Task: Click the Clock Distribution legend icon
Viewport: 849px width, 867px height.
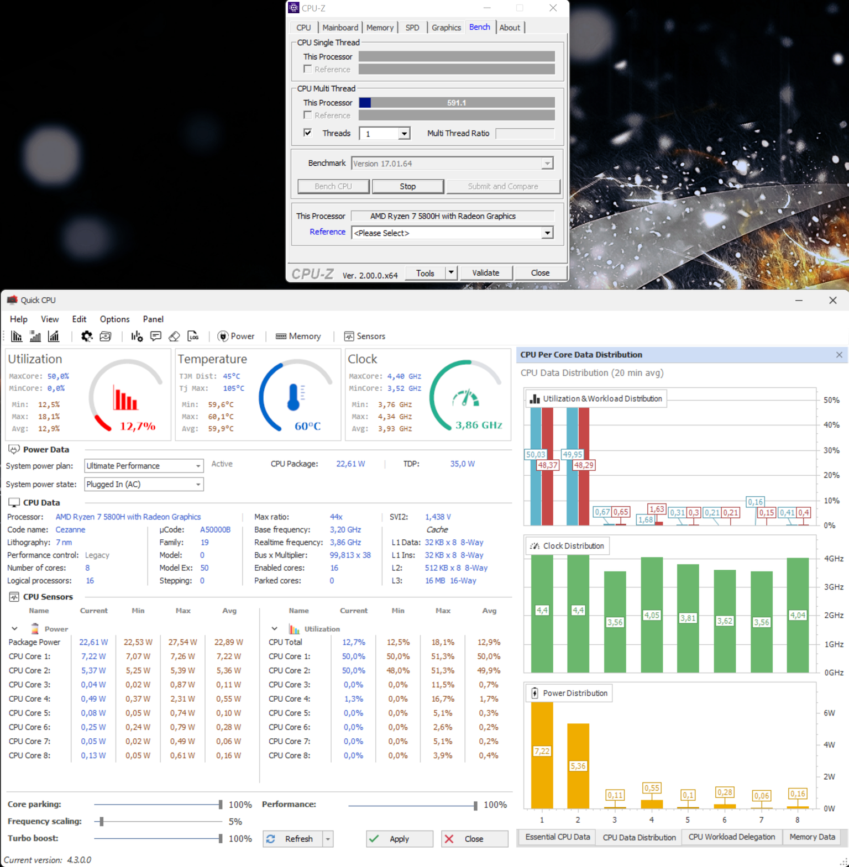Action: coord(534,546)
